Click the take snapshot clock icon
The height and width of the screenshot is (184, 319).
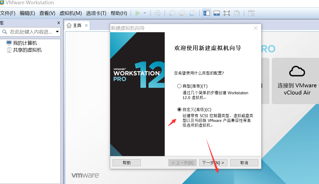point(172,13)
